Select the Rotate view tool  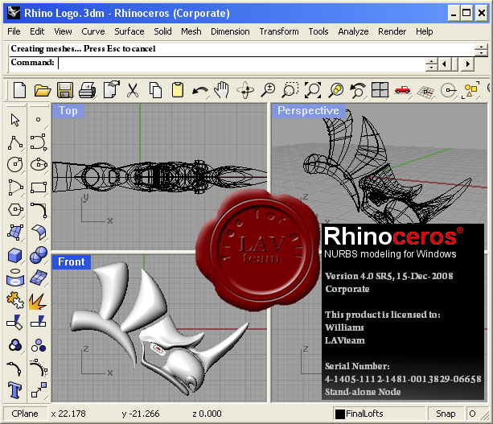point(245,90)
